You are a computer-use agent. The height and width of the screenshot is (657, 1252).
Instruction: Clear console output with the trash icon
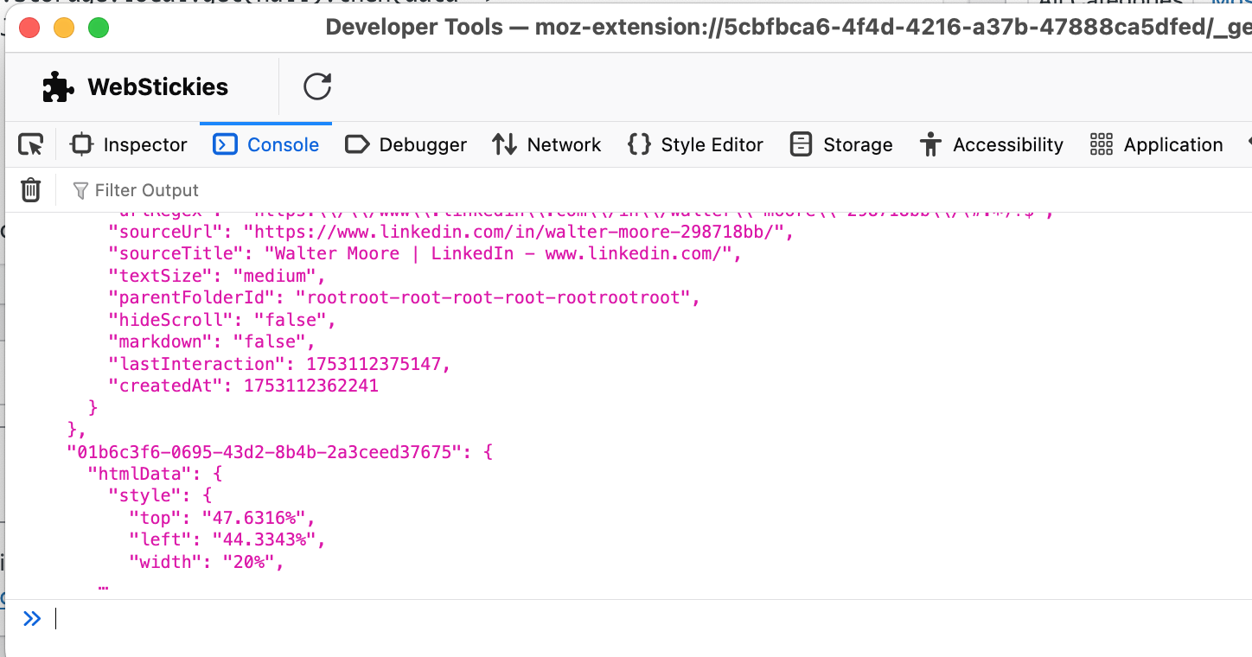31,190
